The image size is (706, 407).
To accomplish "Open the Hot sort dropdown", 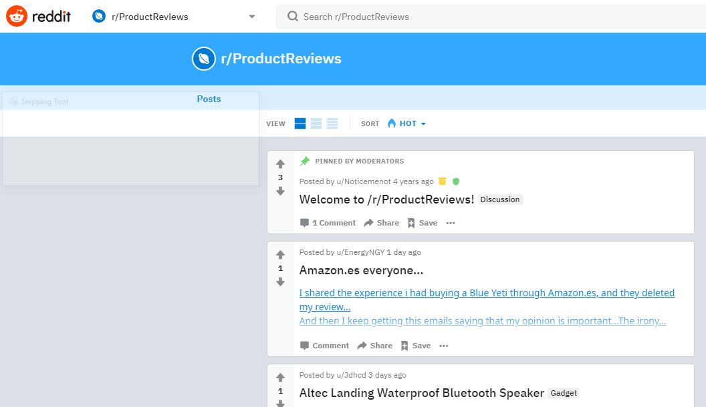I will tap(406, 123).
